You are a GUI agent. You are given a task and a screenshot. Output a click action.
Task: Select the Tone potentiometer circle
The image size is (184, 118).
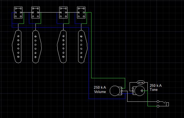click(x=140, y=91)
